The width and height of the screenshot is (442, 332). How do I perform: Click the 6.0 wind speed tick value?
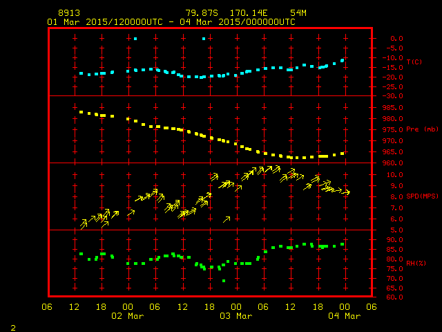pyautogui.click(x=396, y=219)
